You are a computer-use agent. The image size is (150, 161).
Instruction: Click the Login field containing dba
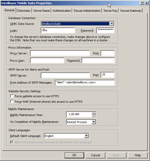[58, 30]
